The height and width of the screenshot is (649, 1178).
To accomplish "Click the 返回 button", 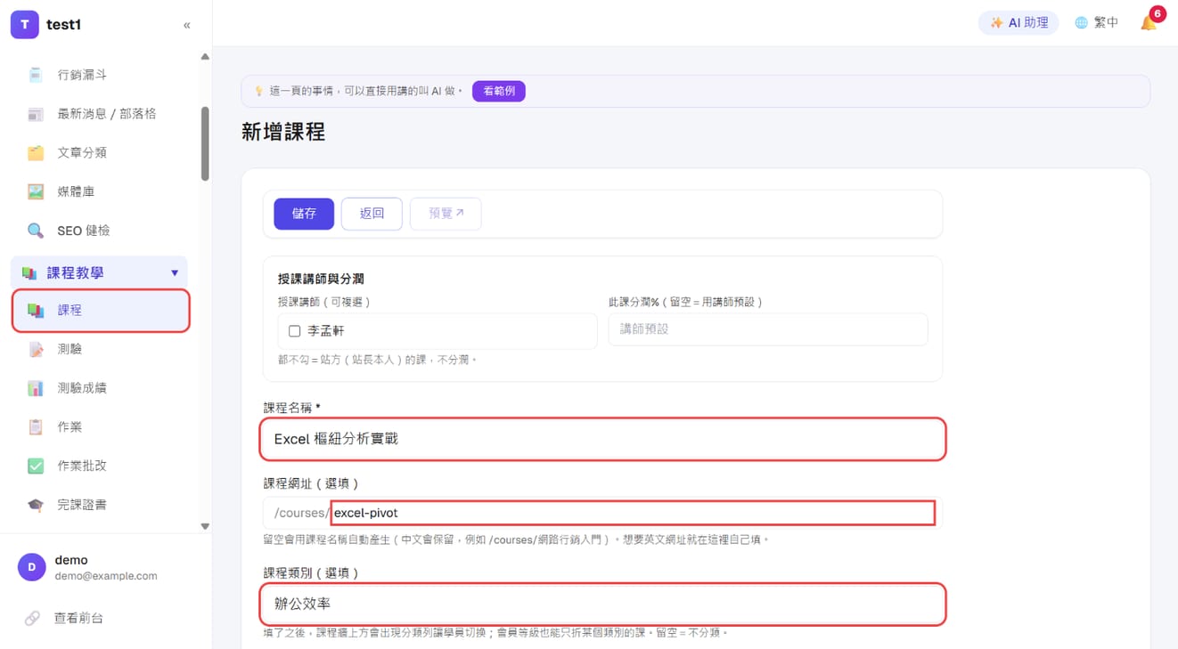I will pyautogui.click(x=372, y=214).
